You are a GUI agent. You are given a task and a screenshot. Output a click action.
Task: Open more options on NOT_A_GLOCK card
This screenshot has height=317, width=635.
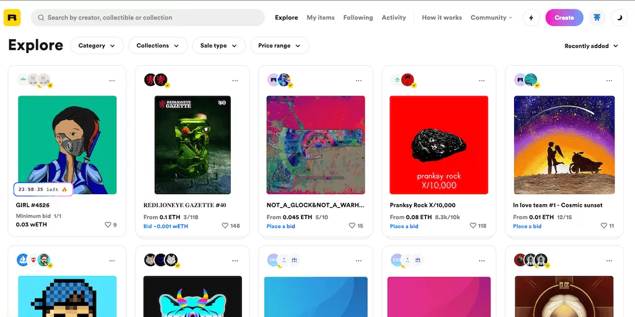[x=358, y=81]
